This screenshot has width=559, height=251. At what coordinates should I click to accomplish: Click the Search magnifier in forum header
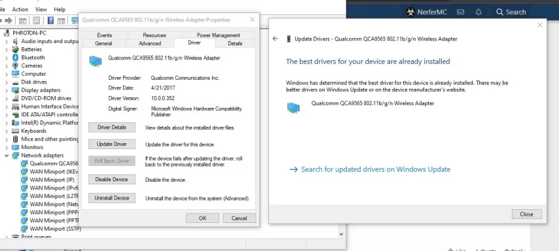499,12
